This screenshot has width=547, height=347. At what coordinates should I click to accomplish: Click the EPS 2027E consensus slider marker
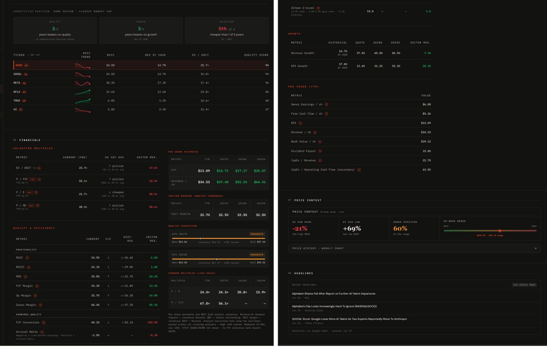200,238
